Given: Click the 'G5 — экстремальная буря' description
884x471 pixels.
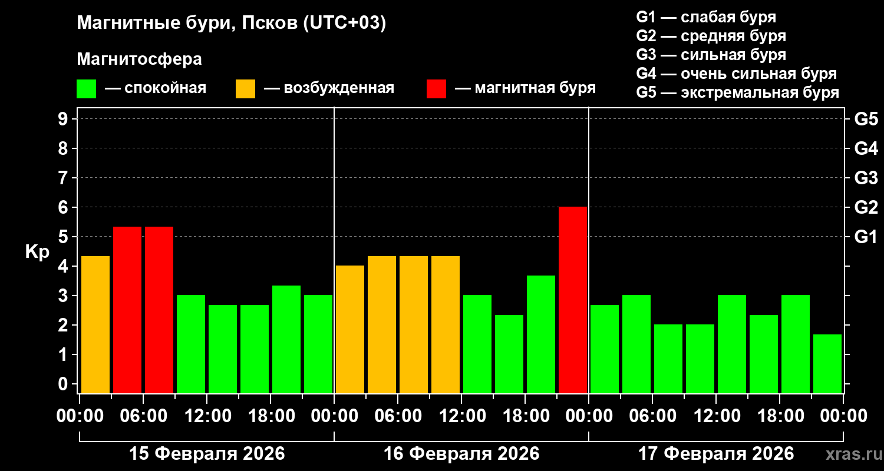Looking at the screenshot, I should tap(738, 93).
